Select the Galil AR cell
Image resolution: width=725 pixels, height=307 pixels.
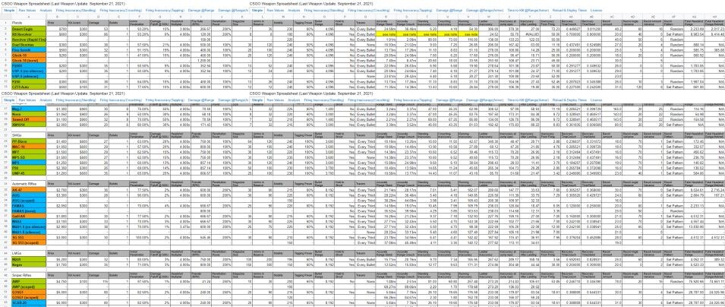pyautogui.click(x=28, y=216)
